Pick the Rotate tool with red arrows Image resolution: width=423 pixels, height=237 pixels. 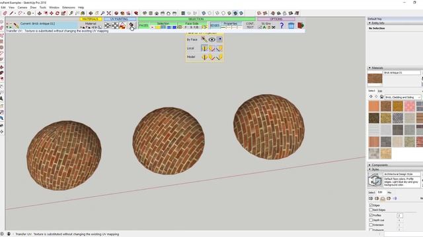tap(58, 13)
